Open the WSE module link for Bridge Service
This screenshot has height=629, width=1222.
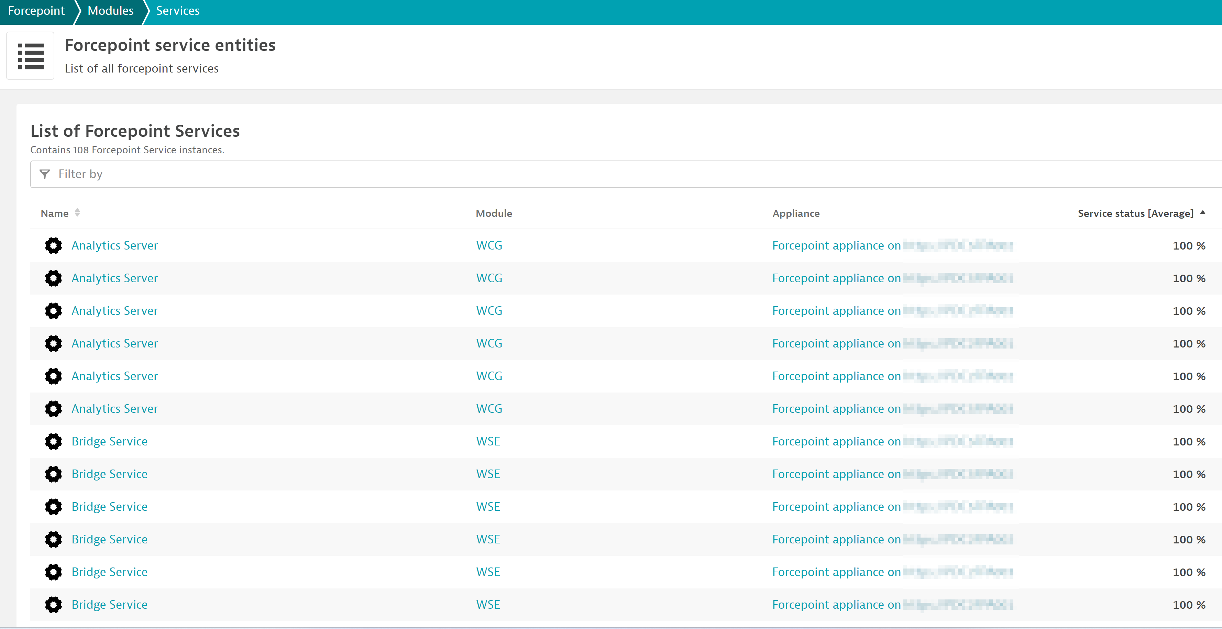tap(488, 441)
